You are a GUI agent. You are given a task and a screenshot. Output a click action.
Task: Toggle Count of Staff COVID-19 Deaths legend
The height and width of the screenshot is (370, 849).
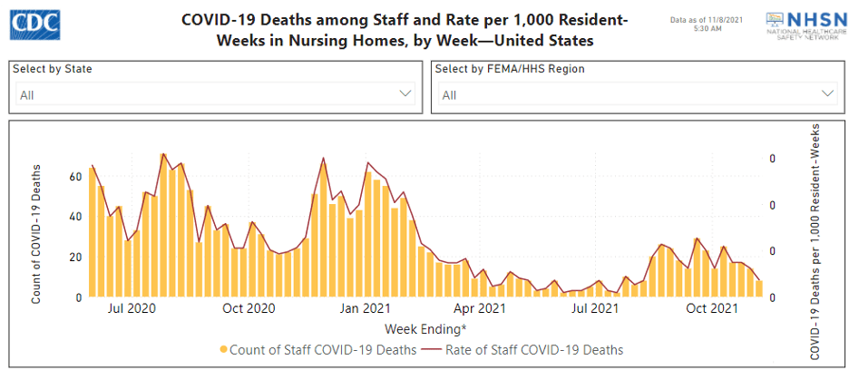click(322, 349)
